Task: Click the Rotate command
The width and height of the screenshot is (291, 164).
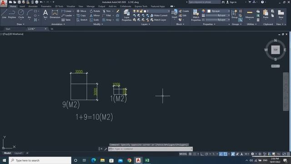Action: (x=95, y=11)
